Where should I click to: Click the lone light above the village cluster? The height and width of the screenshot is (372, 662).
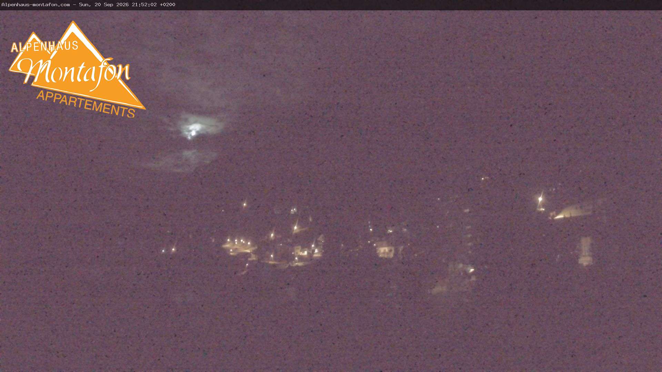pyautogui.click(x=245, y=205)
